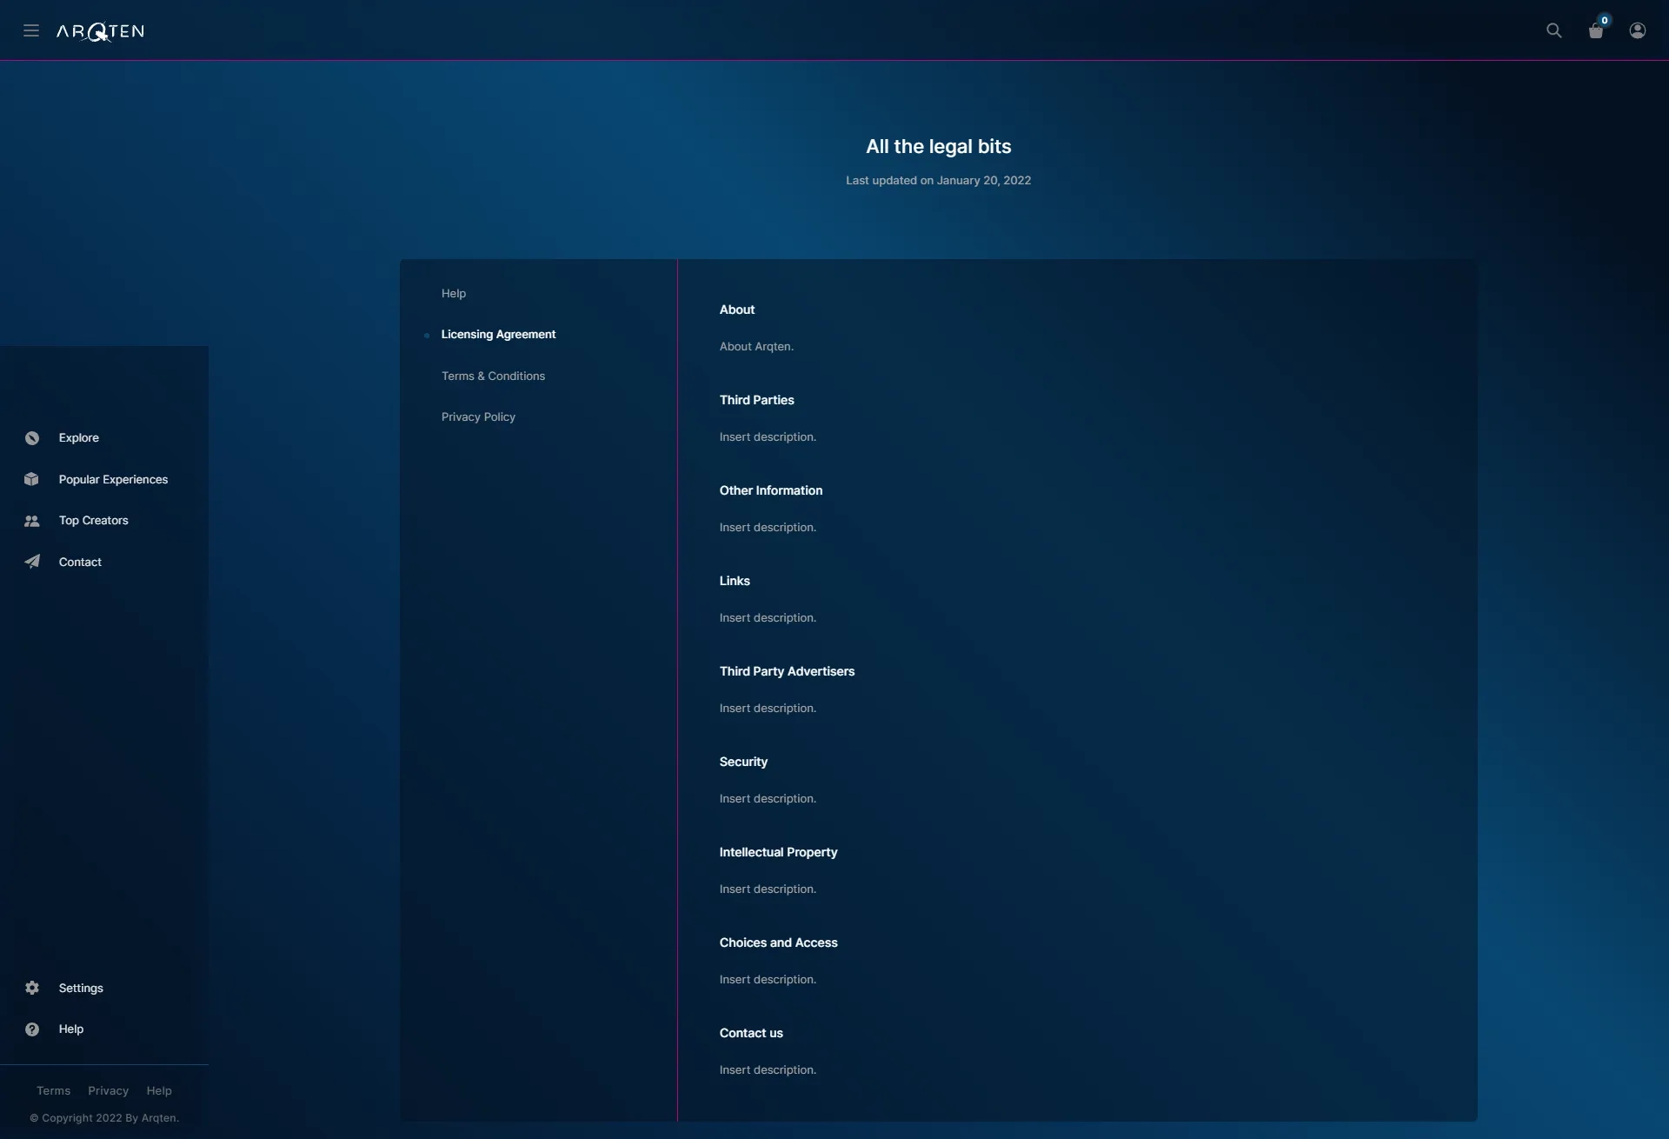Viewport: 1669px width, 1139px height.
Task: Click the Settings gear icon
Action: tap(32, 988)
